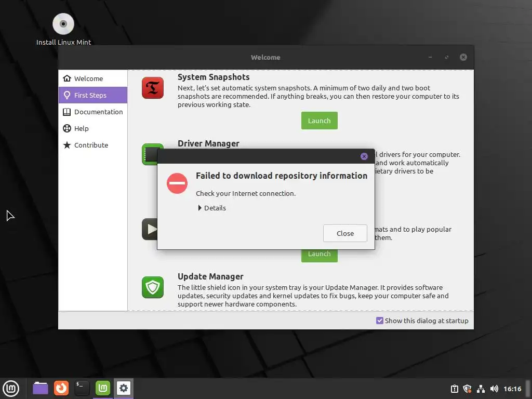The image size is (532, 399).
Task: Launch Firefox from the panel
Action: coord(61,388)
